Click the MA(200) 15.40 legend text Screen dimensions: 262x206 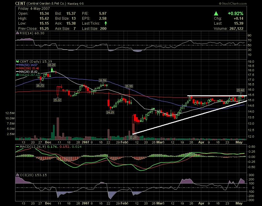pyautogui.click(x=29, y=68)
